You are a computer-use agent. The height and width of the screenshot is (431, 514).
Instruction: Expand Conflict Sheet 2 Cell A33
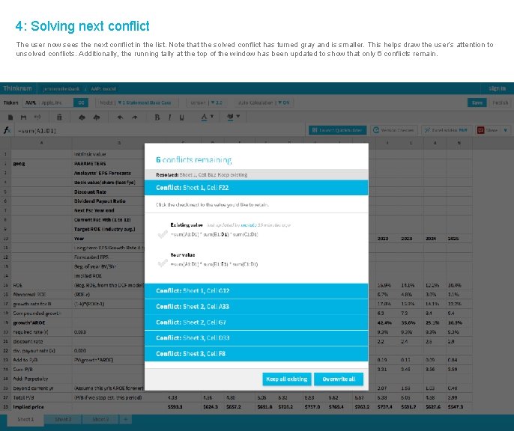(x=256, y=307)
